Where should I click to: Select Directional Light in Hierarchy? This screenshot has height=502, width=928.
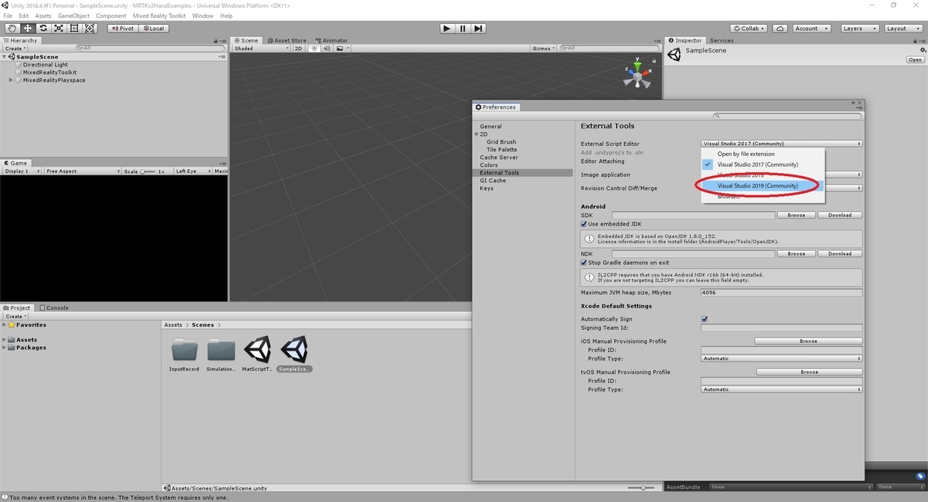45,65
